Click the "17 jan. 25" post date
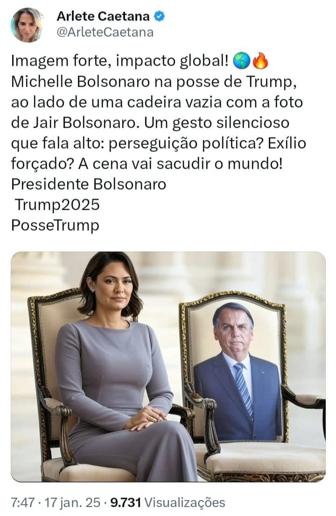The width and height of the screenshot is (336, 516). pyautogui.click(x=72, y=502)
